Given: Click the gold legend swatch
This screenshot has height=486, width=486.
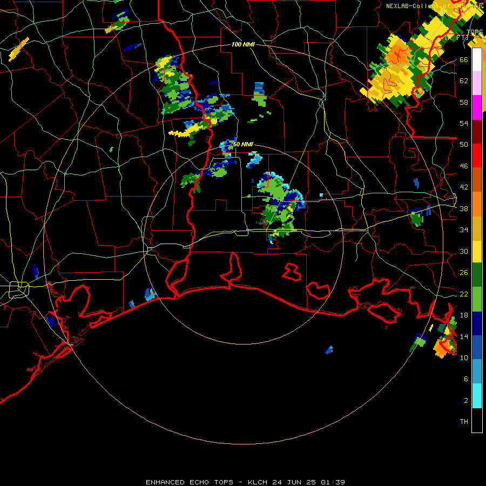Looking at the screenshot, I should coord(477,228).
